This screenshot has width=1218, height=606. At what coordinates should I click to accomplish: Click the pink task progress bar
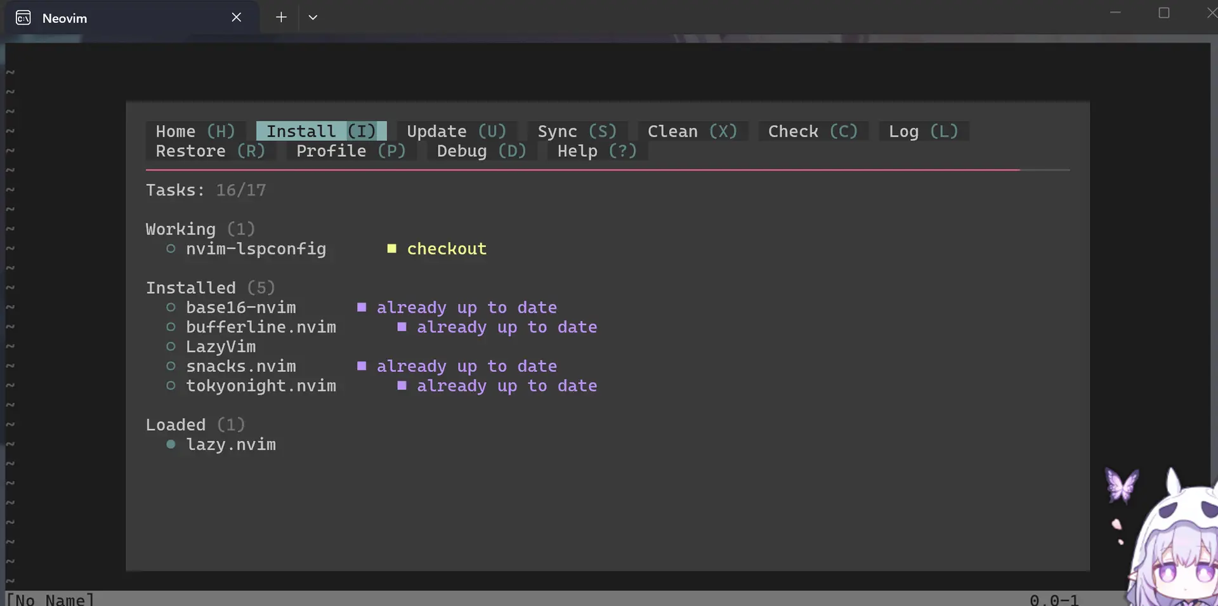pyautogui.click(x=582, y=170)
